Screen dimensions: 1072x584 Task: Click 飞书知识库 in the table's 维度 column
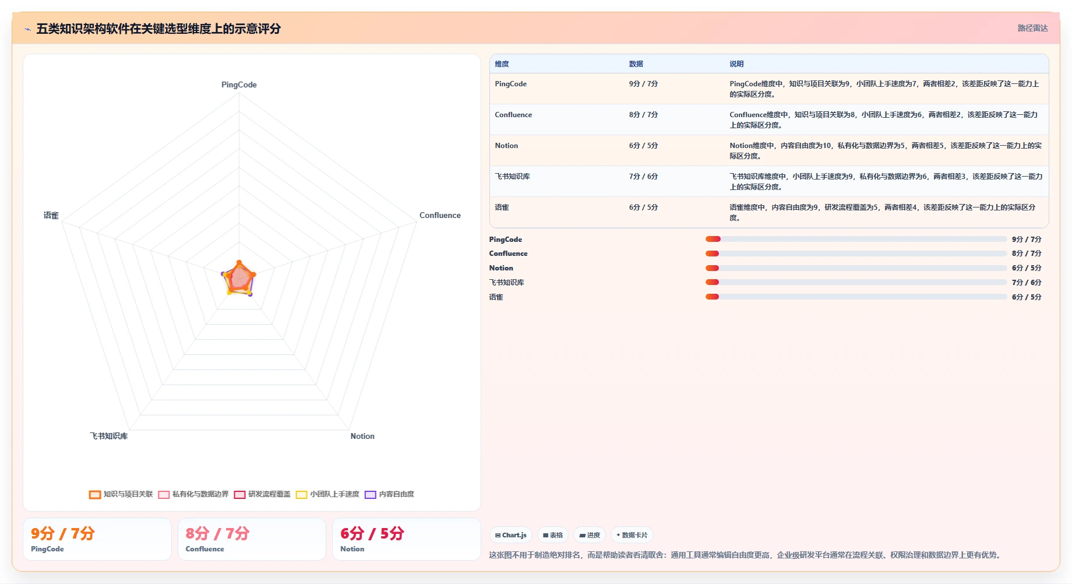click(x=512, y=177)
